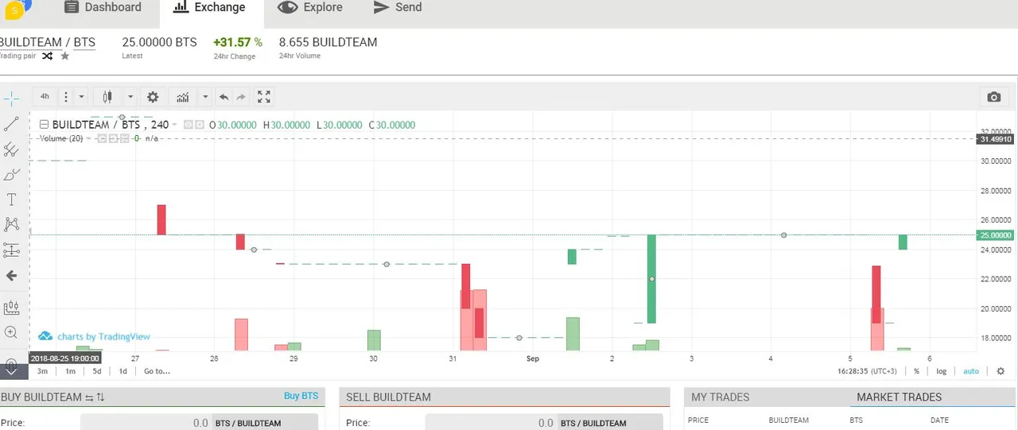
Task: Open chart settings gear in top toolbar
Action: pos(153,97)
